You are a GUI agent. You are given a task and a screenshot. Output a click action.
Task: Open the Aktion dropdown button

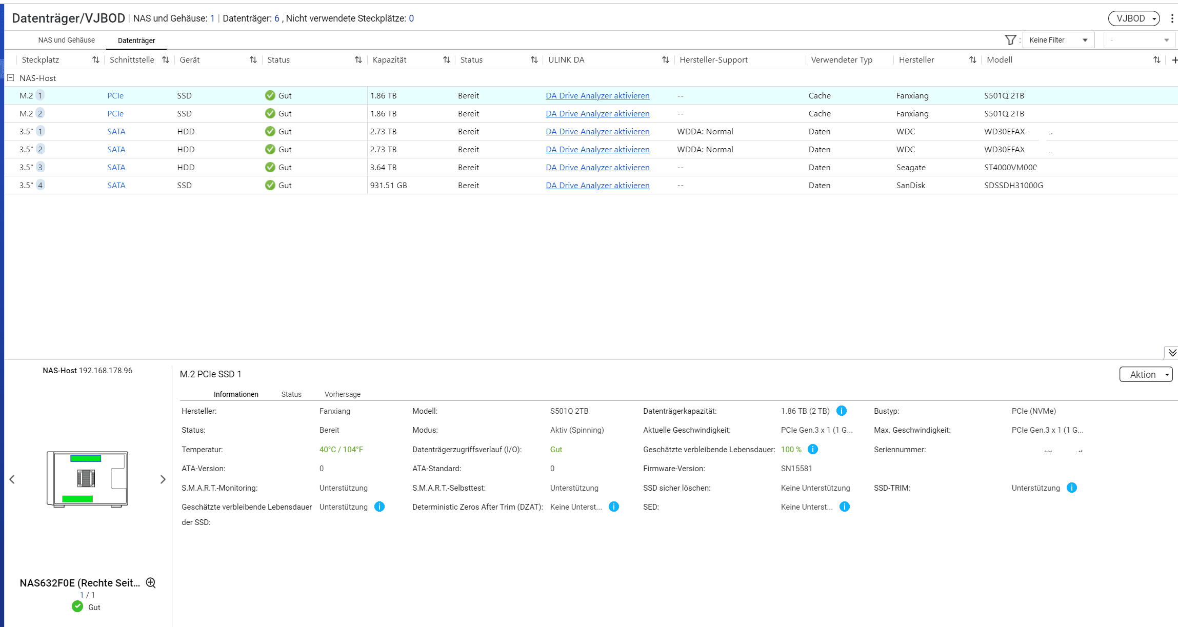tap(1146, 374)
